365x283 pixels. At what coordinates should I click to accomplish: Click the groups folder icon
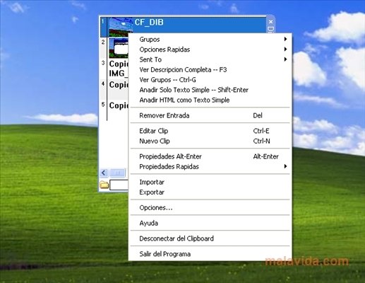point(104,185)
